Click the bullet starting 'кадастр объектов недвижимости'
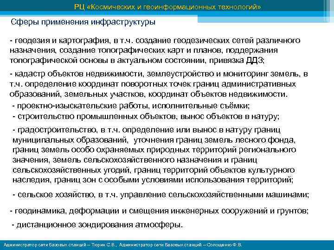334x250 pixels. (x=159, y=84)
